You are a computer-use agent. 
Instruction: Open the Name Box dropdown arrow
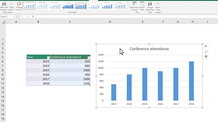14,17
